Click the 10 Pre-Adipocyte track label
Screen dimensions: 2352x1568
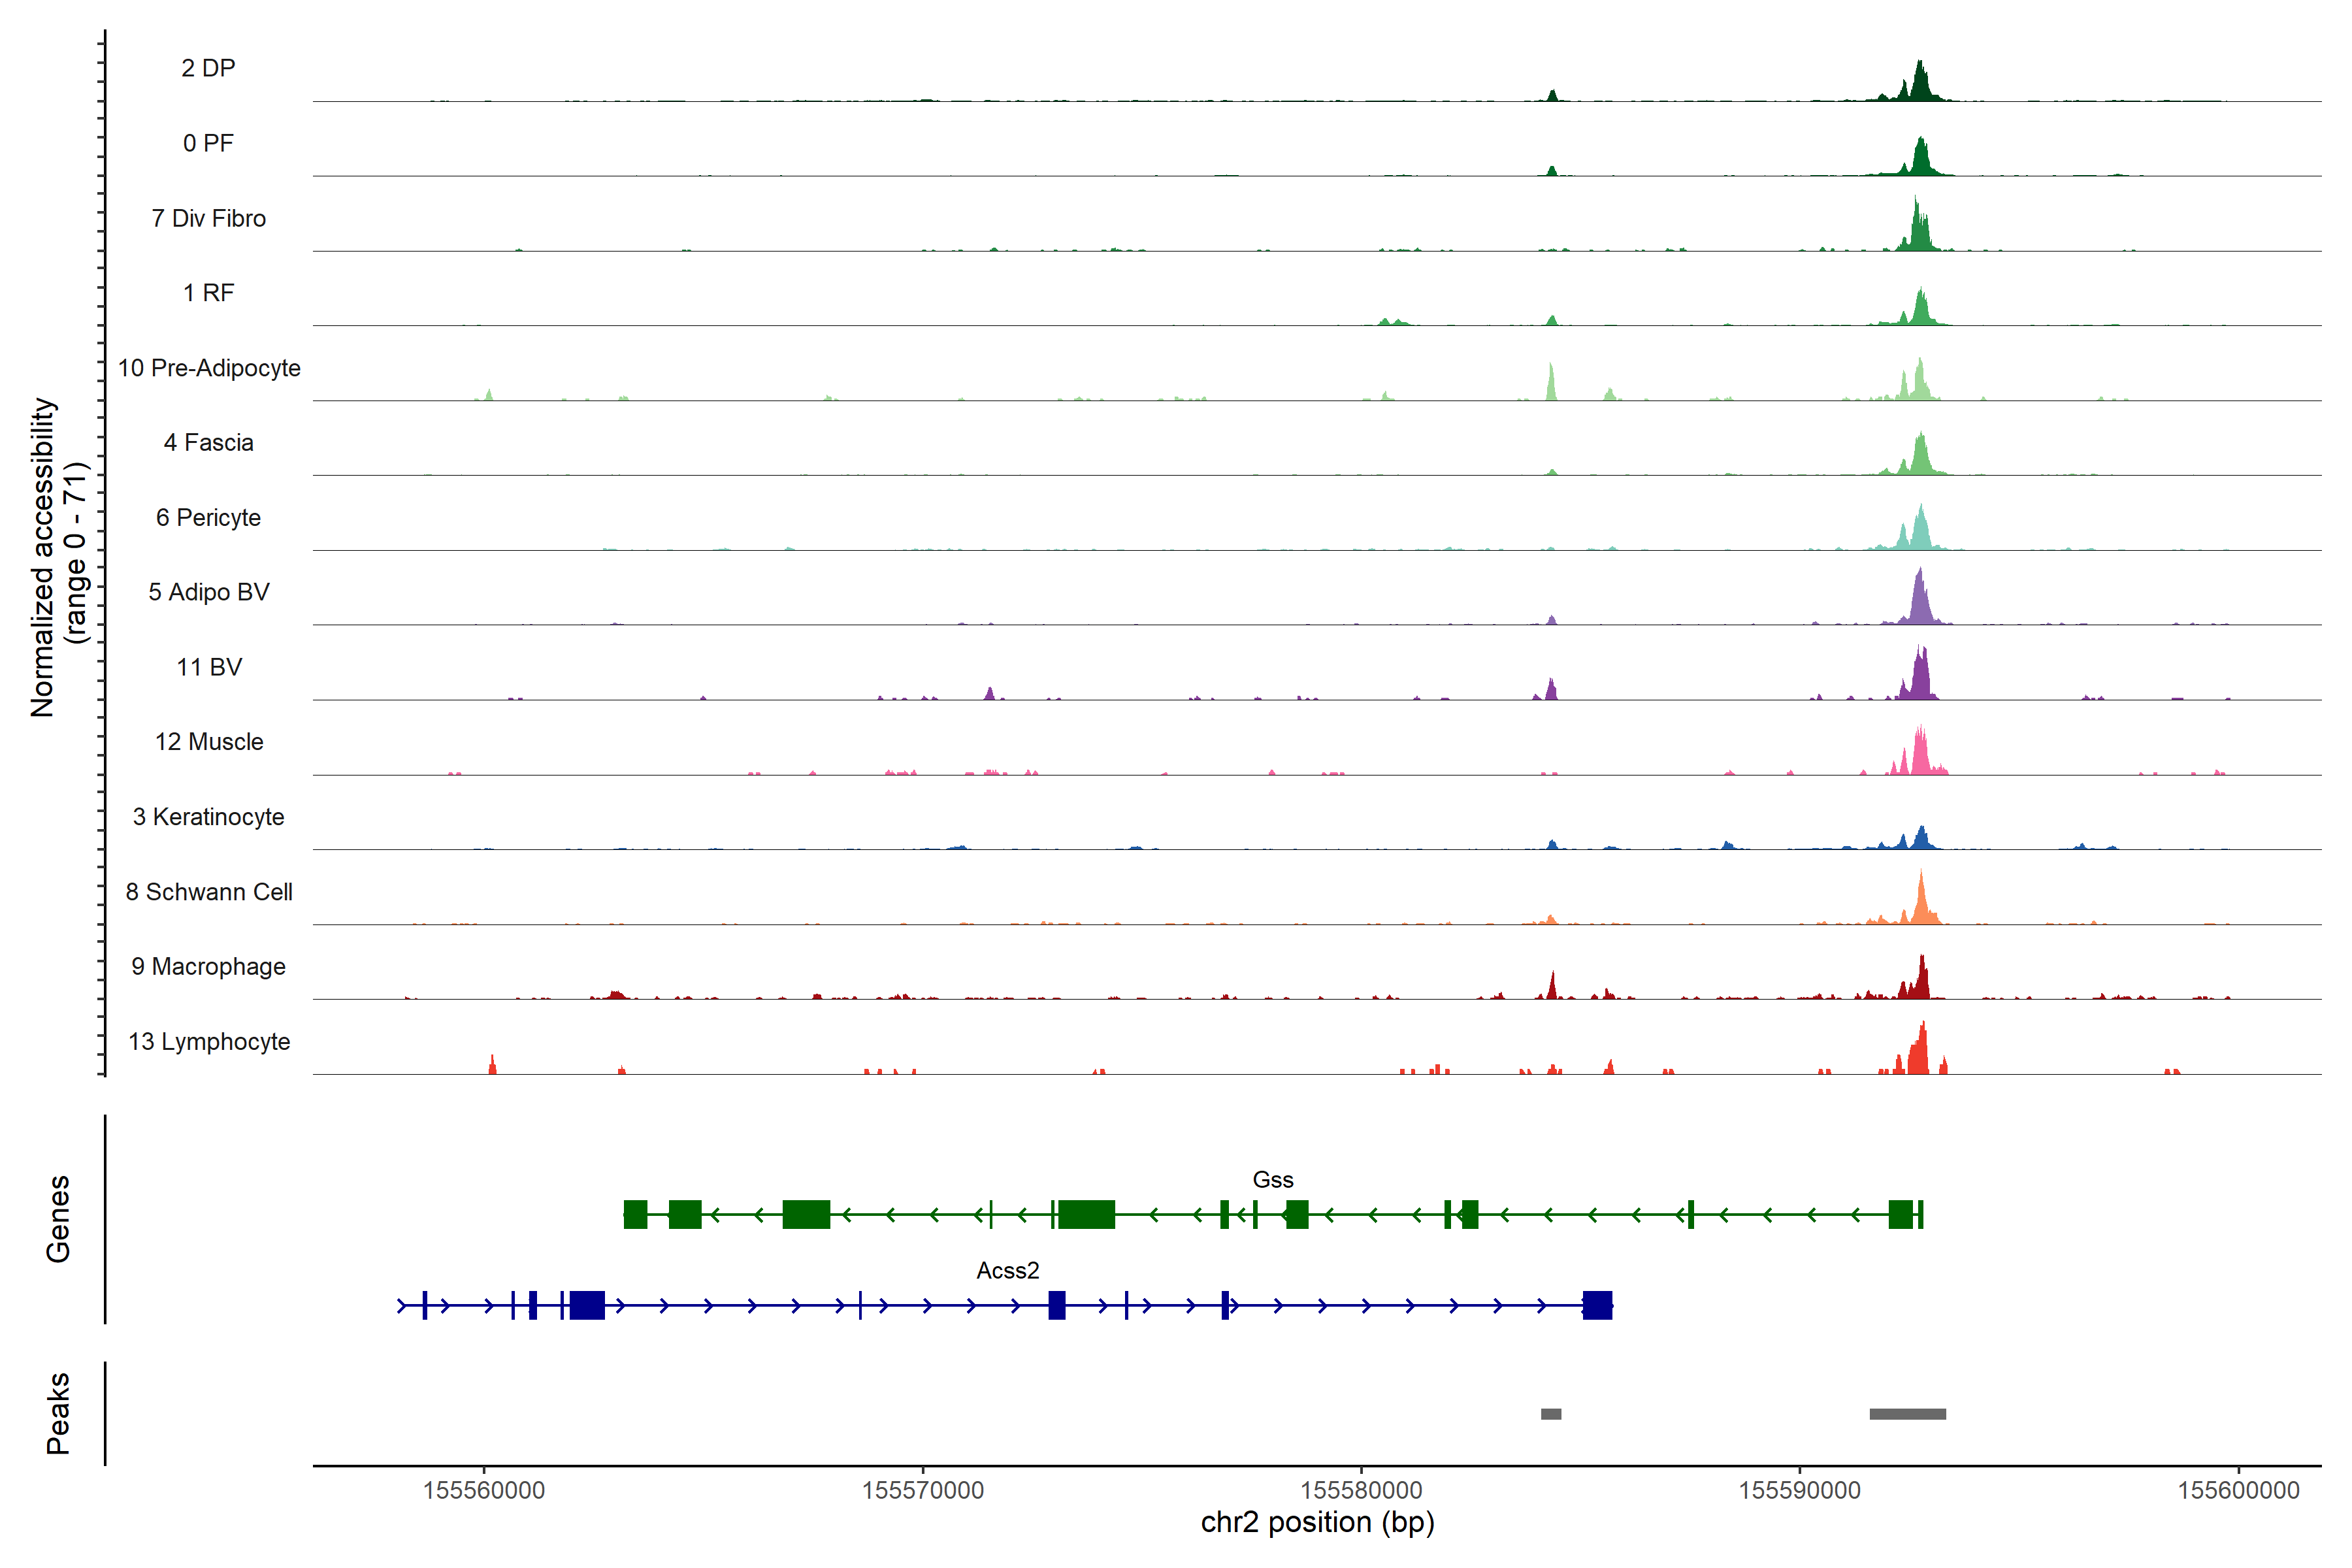(209, 368)
